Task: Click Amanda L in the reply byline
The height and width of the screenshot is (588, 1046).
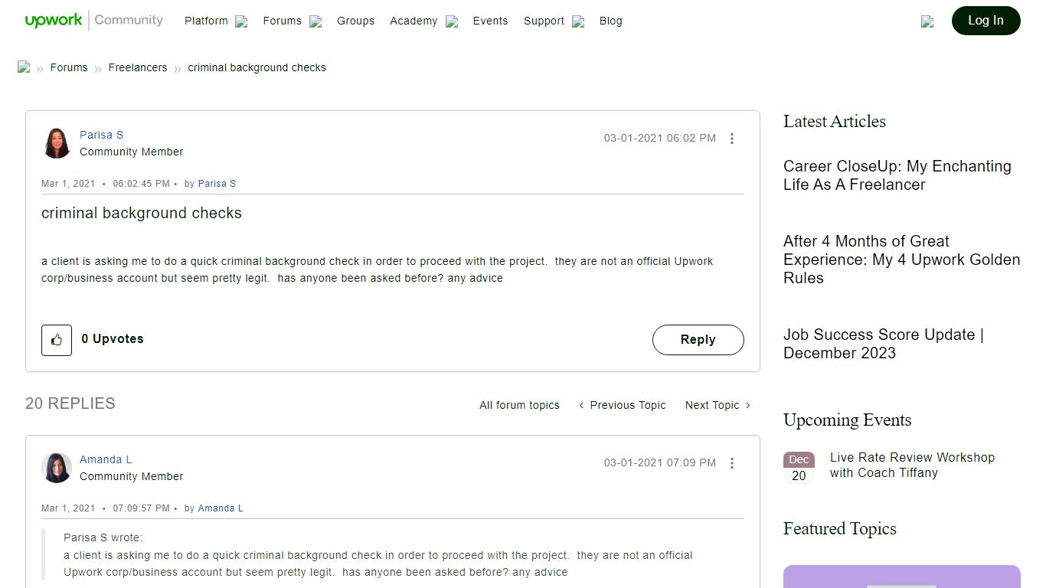Action: click(x=221, y=508)
